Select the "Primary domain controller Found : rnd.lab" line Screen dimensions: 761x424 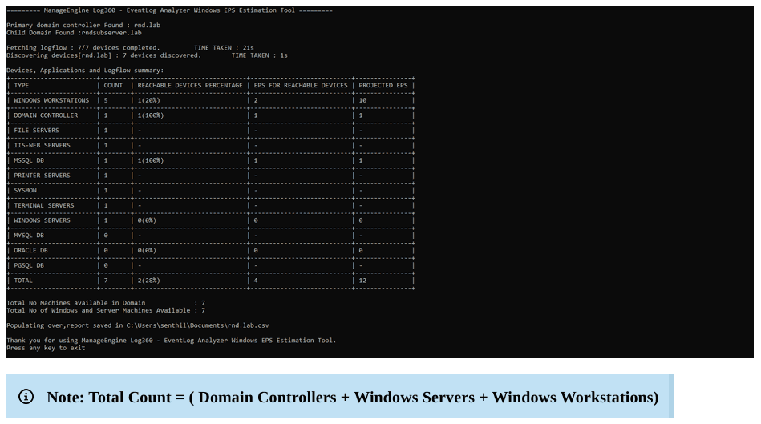tap(83, 25)
